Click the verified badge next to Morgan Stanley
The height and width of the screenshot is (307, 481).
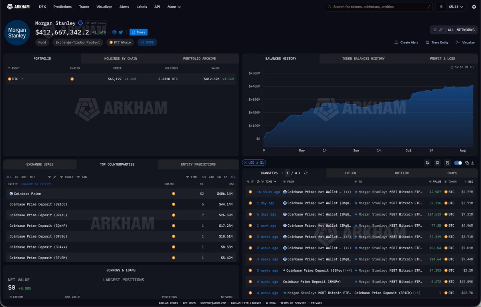pyautogui.click(x=80, y=23)
